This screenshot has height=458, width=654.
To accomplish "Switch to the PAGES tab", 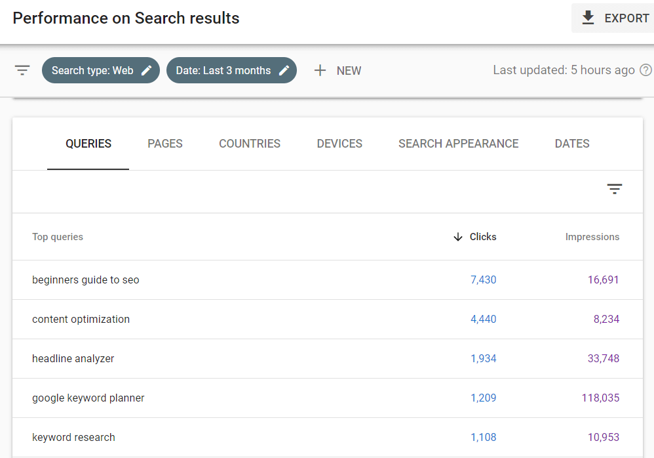I will click(x=164, y=143).
